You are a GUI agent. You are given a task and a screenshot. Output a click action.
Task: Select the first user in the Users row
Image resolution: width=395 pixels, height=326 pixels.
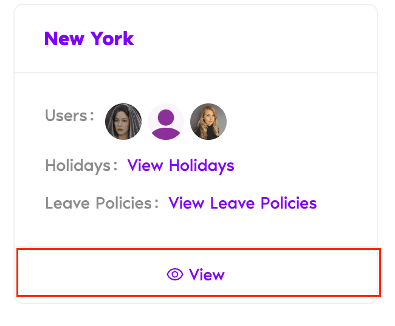point(123,122)
